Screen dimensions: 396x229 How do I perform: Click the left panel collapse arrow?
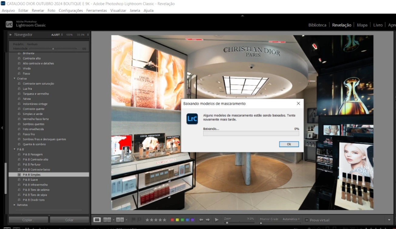point(2,128)
